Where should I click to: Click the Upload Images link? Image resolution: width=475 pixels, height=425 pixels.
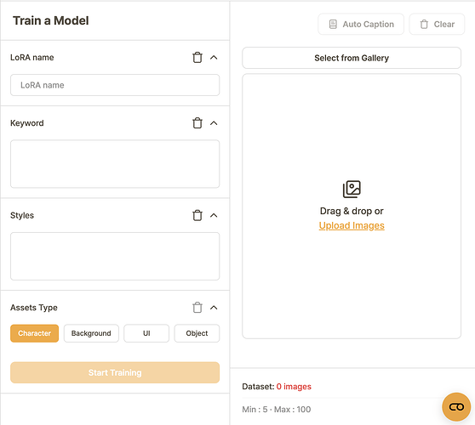(x=352, y=225)
